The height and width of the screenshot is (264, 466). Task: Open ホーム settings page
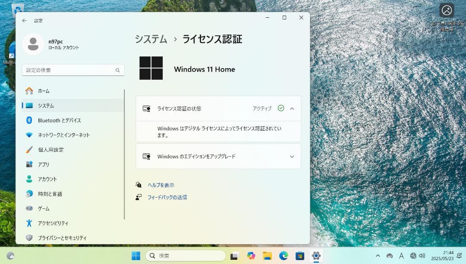click(73, 91)
